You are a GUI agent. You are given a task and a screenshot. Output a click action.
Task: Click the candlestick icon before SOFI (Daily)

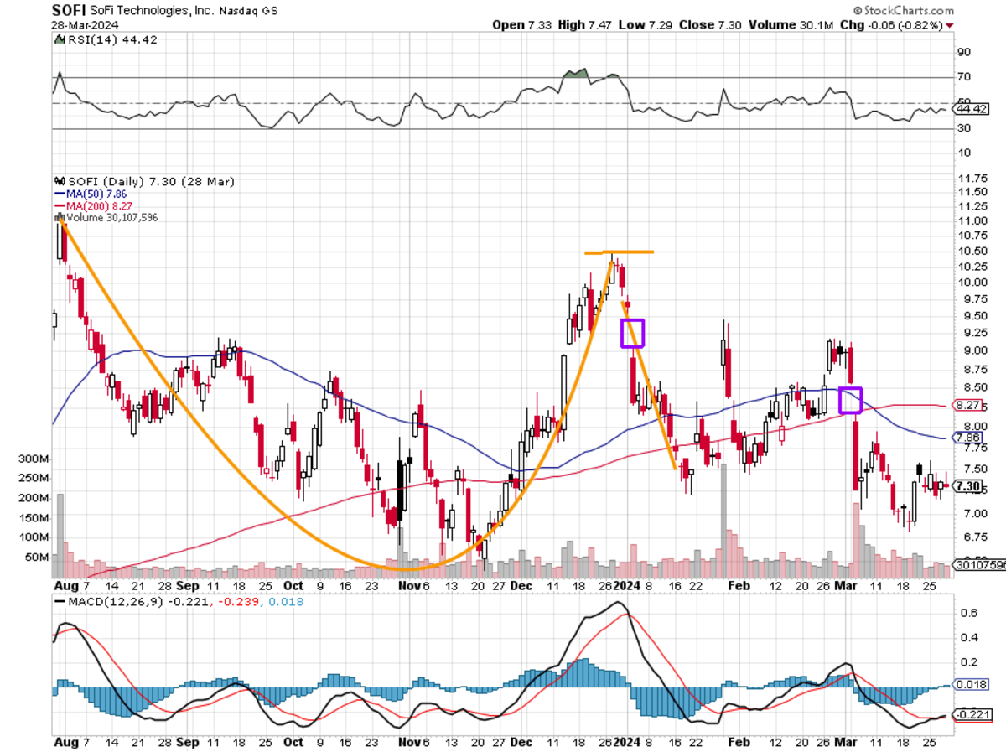(59, 181)
